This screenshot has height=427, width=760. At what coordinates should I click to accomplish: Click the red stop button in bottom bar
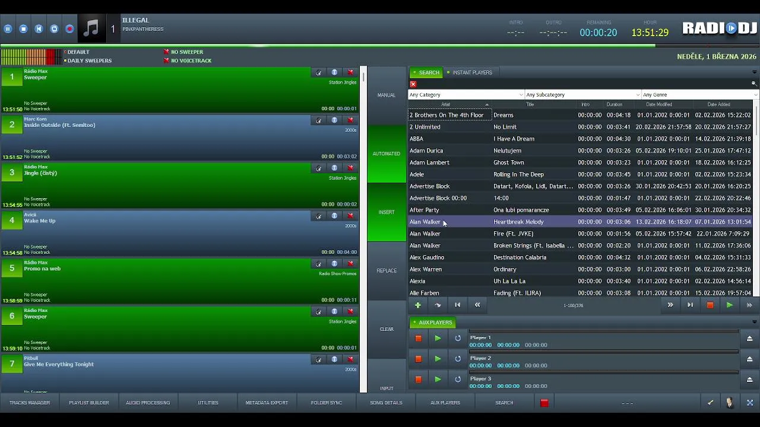[x=544, y=403]
